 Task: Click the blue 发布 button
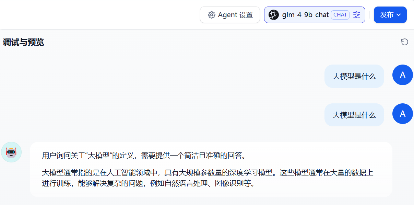[x=390, y=15]
